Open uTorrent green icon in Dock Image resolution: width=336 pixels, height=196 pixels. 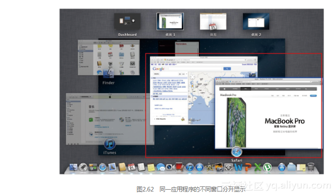coord(267,167)
